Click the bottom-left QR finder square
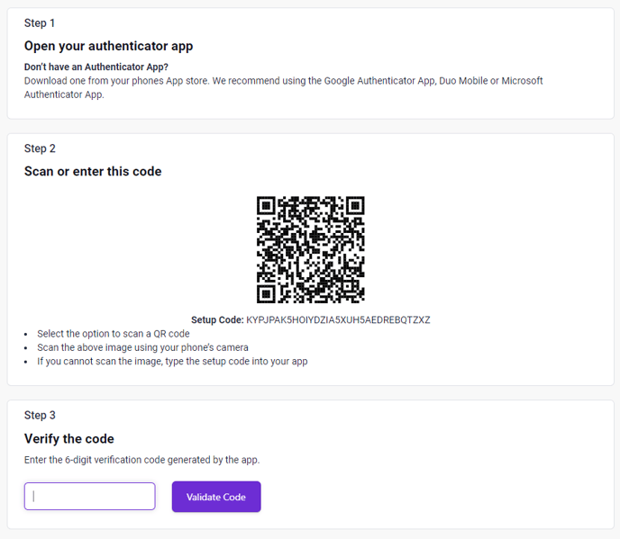The width and height of the screenshot is (620, 539). (266, 294)
